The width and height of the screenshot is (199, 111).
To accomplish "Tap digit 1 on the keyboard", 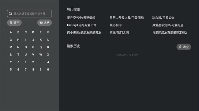I will (x=26, y=62).
